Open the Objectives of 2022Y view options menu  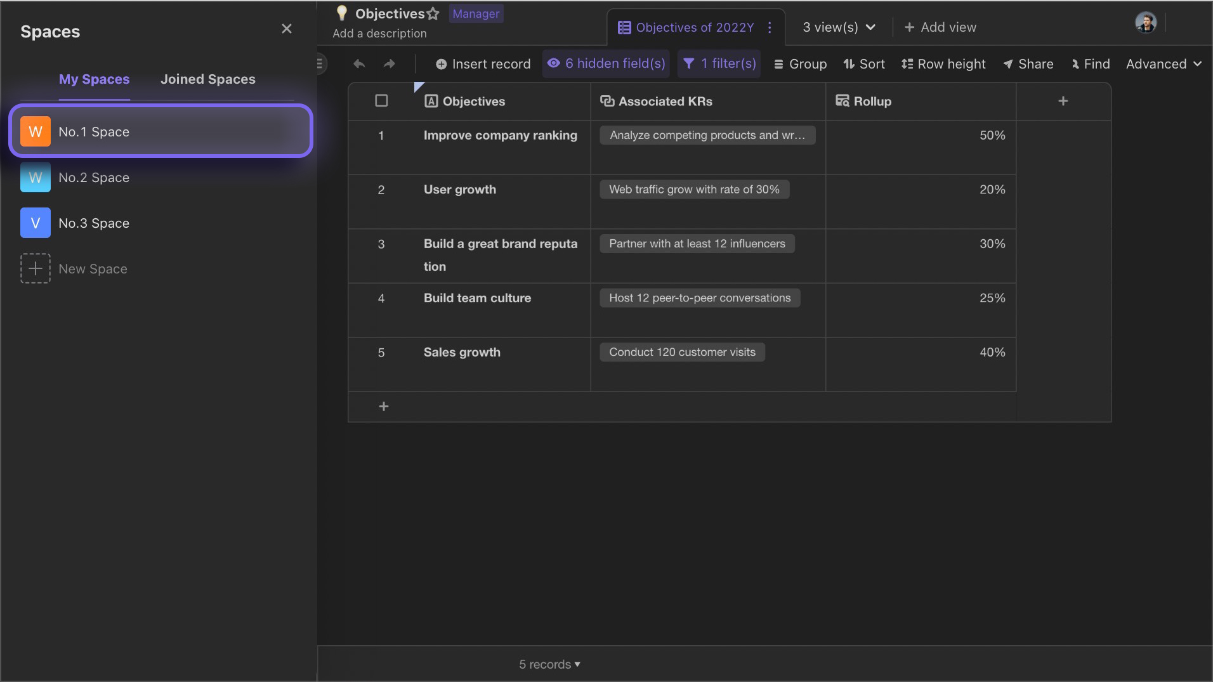point(770,27)
